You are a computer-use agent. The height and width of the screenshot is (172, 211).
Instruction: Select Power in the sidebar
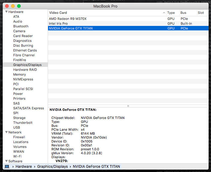(18, 94)
